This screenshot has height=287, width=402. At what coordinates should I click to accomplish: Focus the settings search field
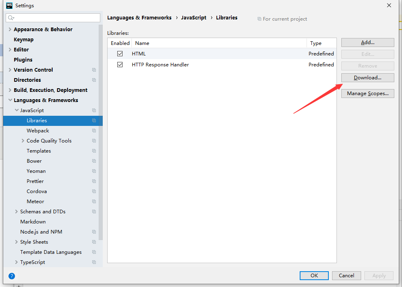pos(53,18)
